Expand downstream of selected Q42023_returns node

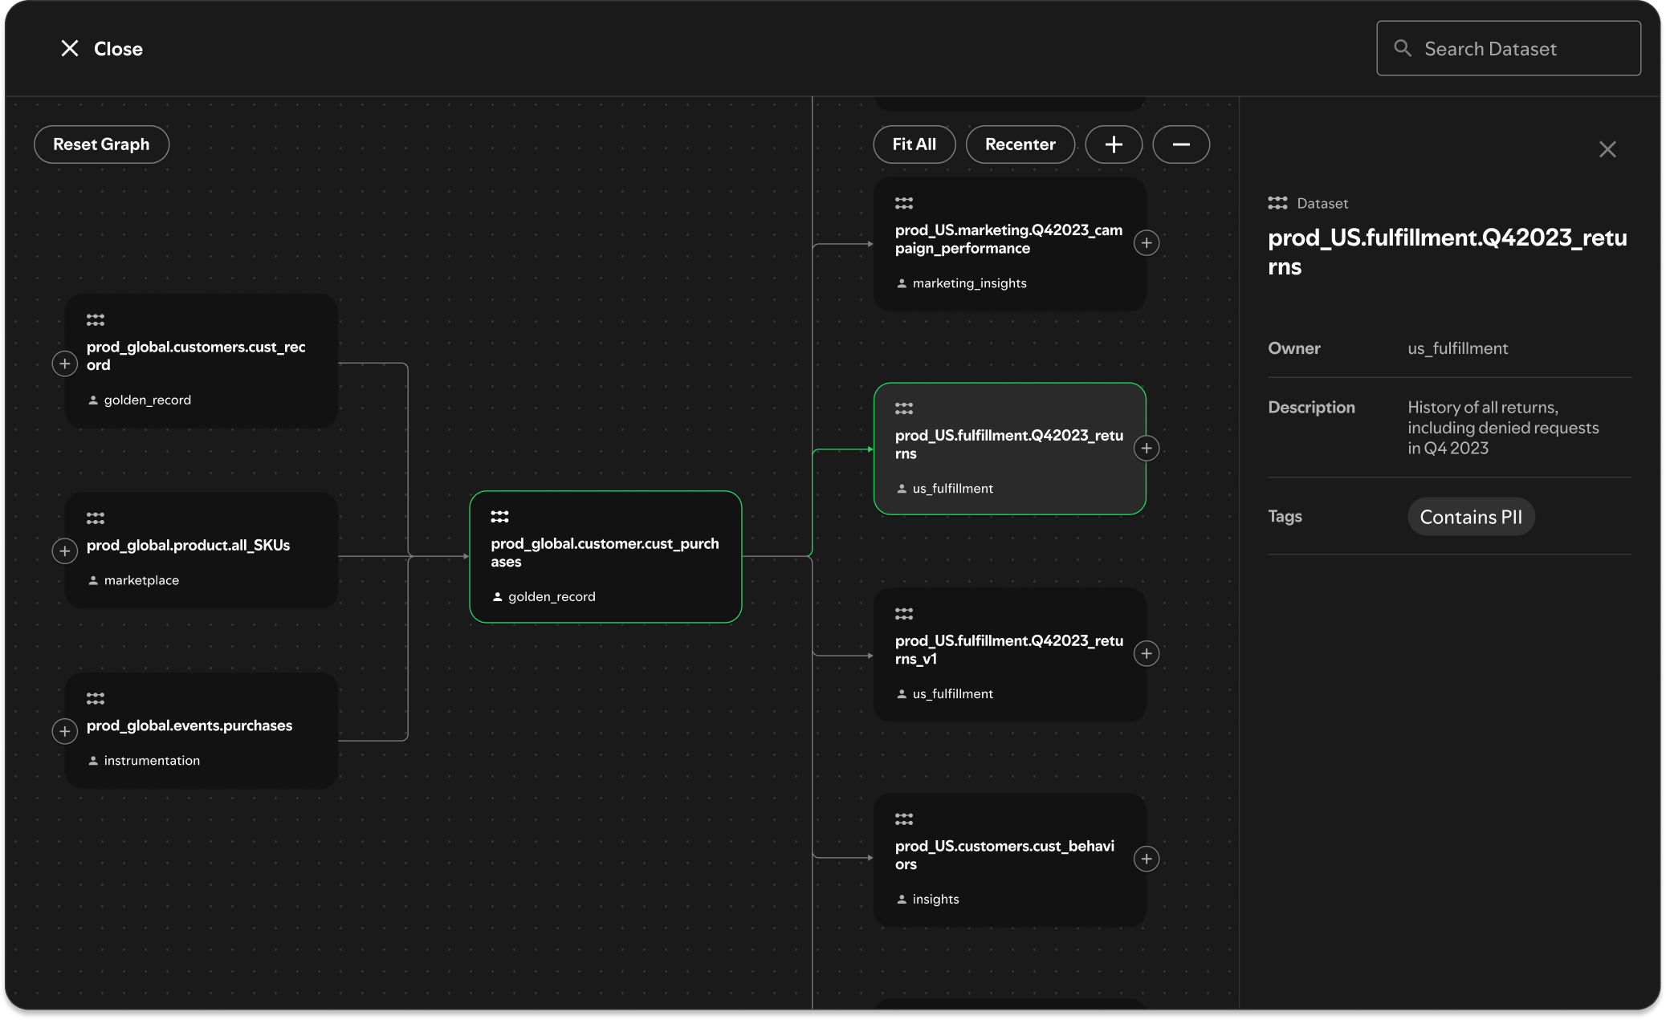(1147, 449)
